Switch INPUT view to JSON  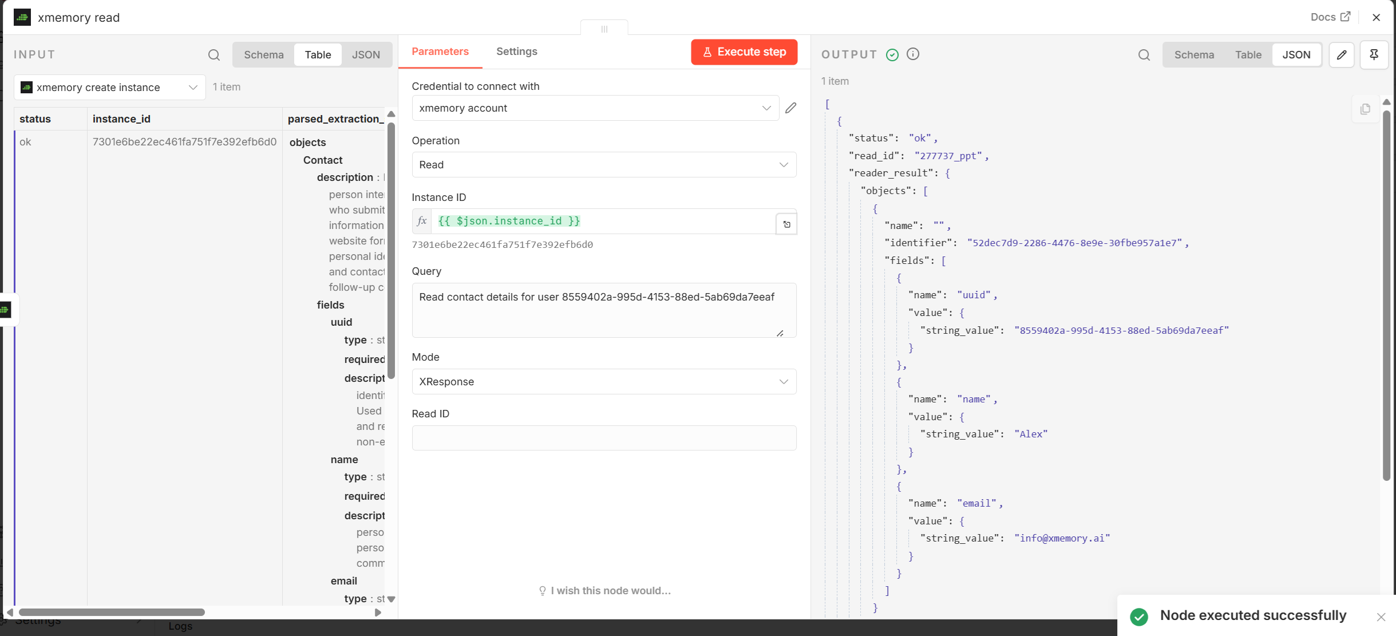(x=366, y=55)
